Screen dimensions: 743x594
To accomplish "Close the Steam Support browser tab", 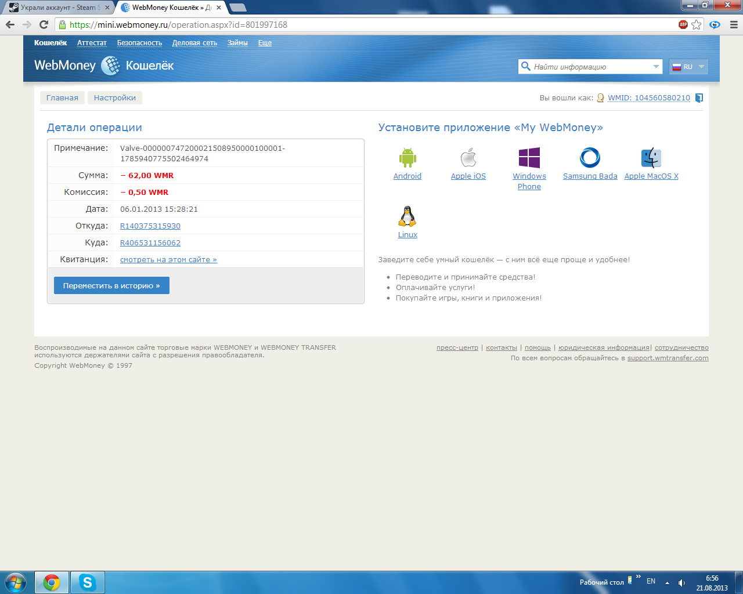I will pyautogui.click(x=107, y=8).
